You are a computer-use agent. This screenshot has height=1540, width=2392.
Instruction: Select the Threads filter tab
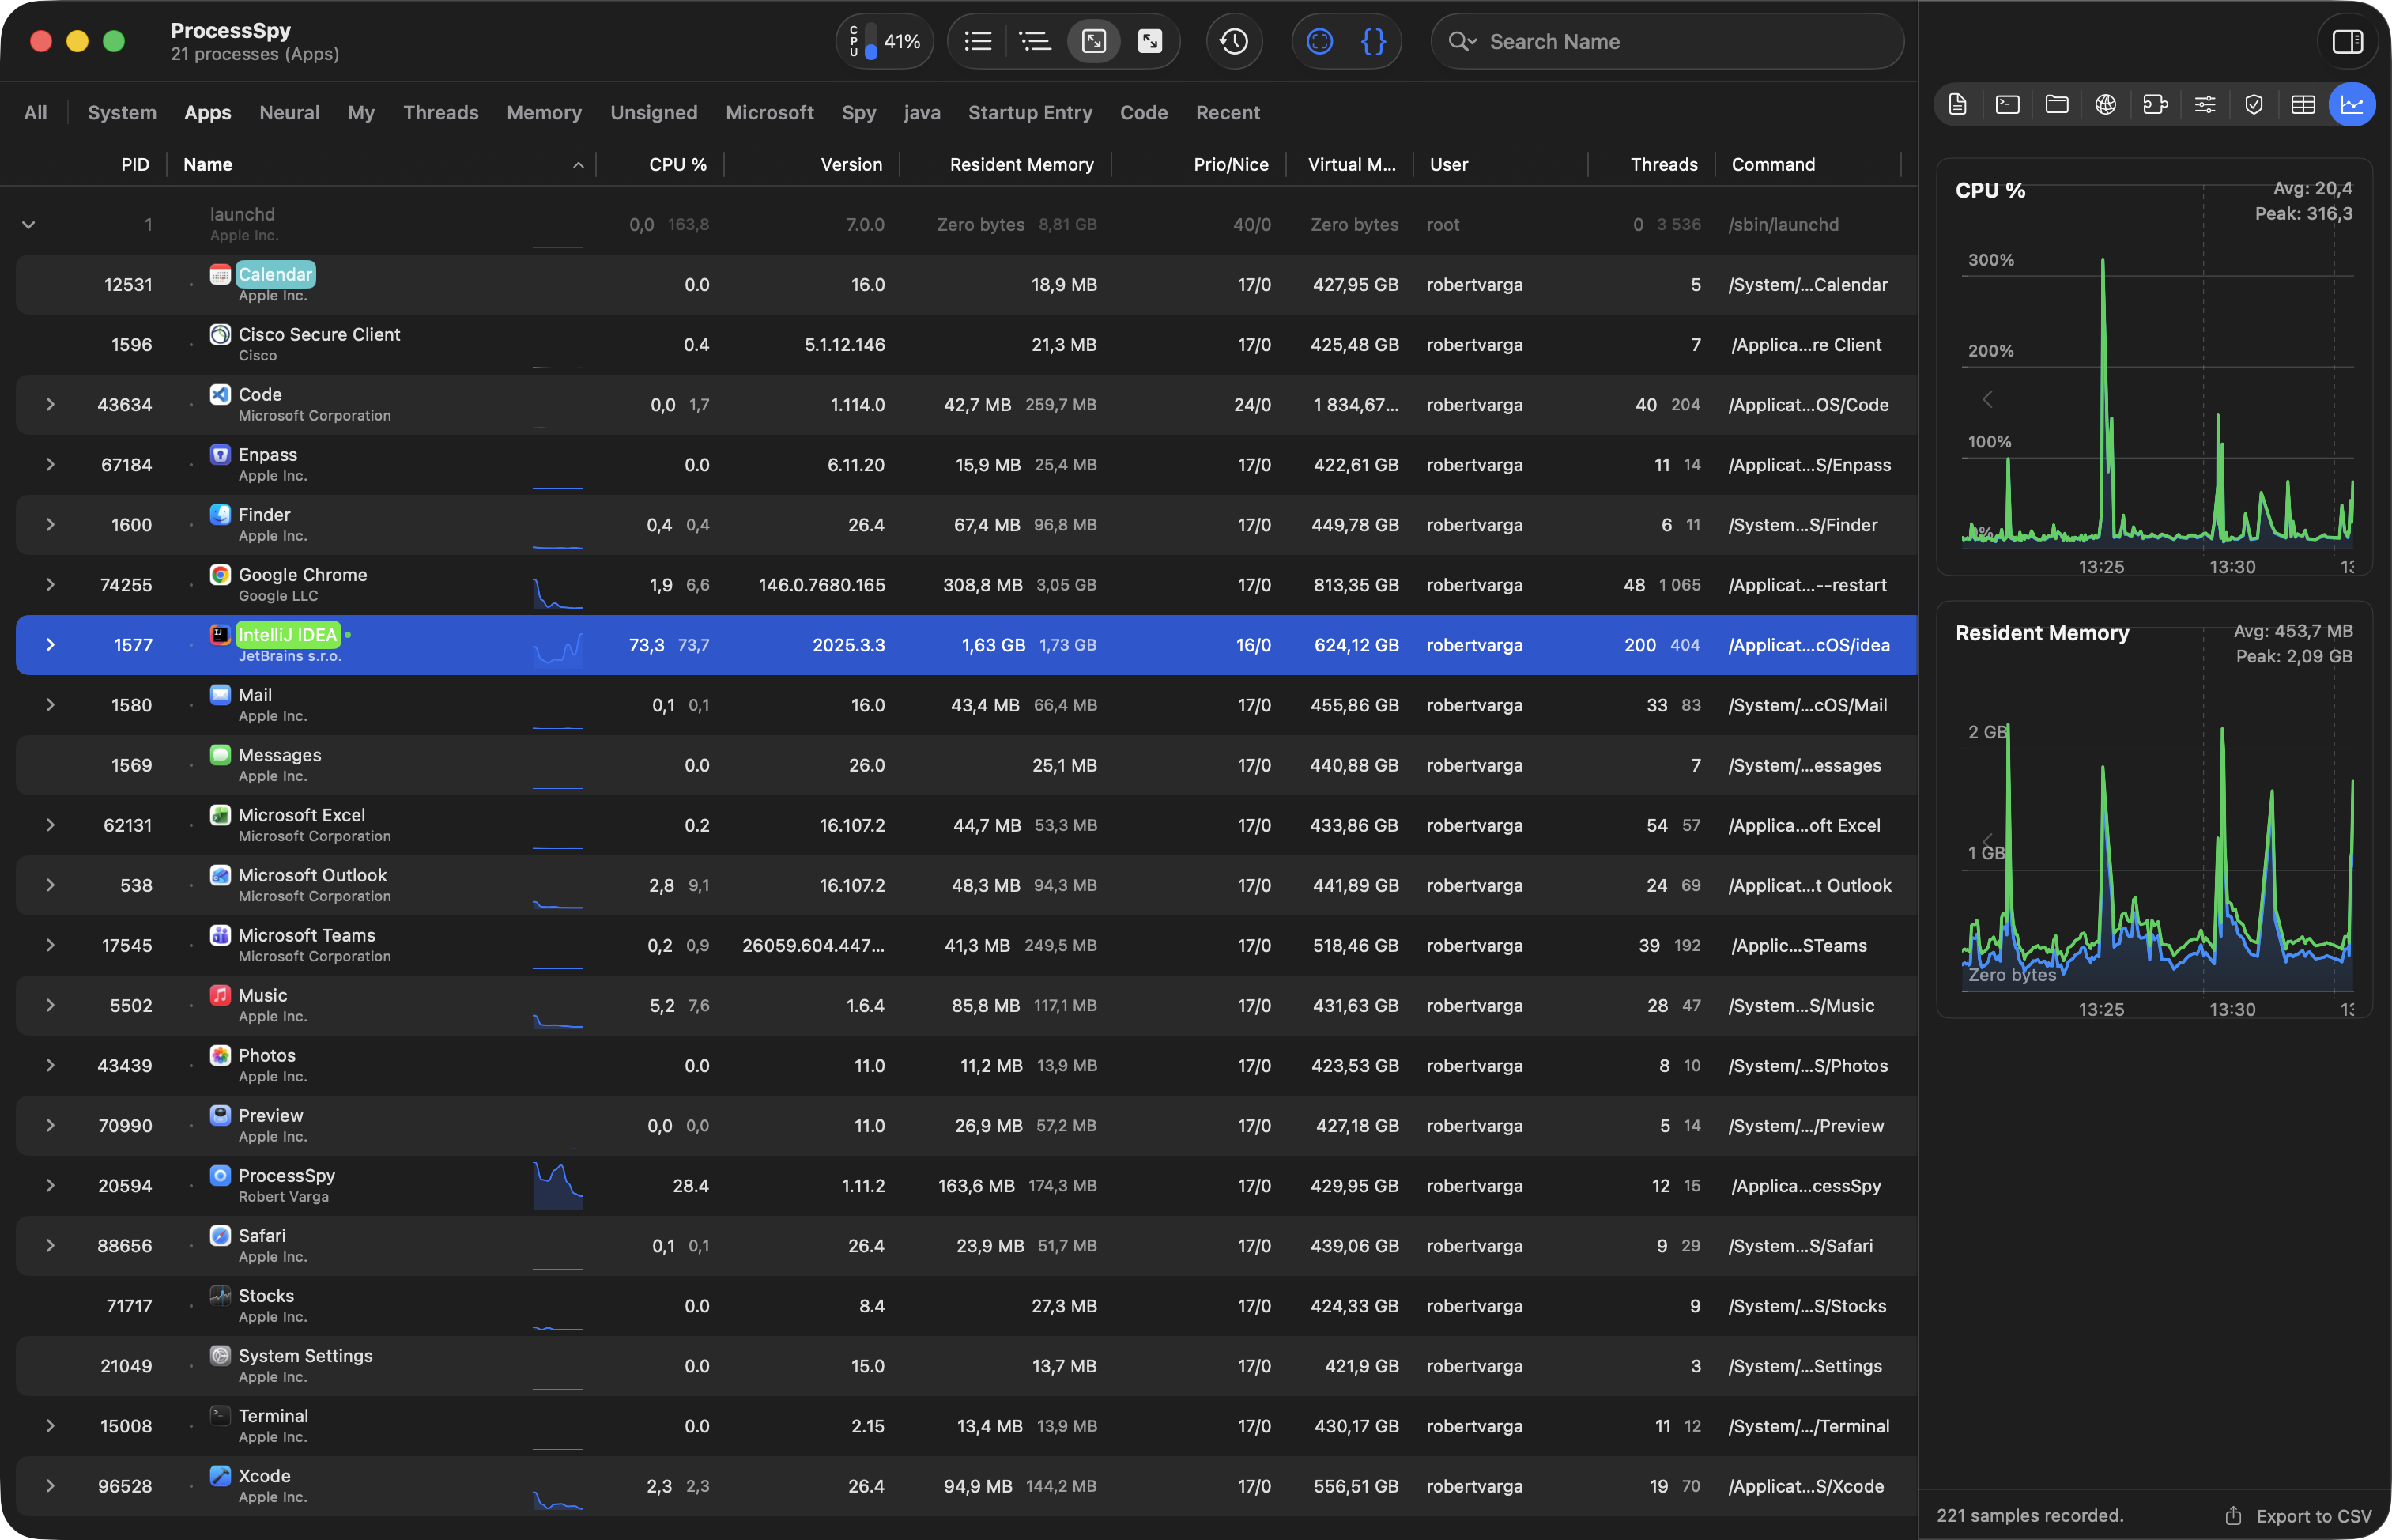click(441, 112)
